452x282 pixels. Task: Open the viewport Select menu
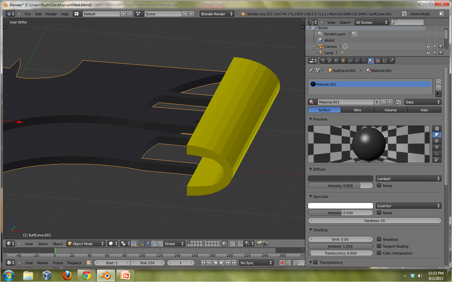pos(43,244)
